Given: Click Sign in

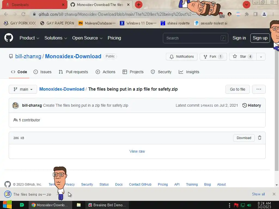Looking at the screenshot, I should click(239, 38).
